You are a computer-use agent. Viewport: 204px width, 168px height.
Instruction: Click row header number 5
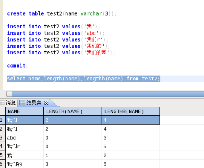tap(2, 155)
